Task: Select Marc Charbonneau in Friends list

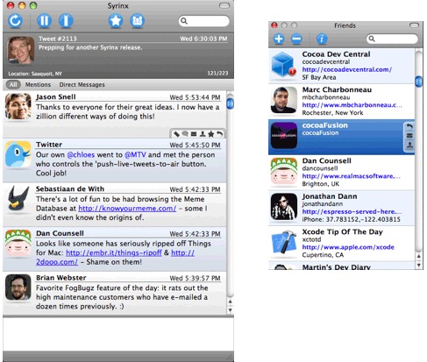Action: click(x=341, y=102)
